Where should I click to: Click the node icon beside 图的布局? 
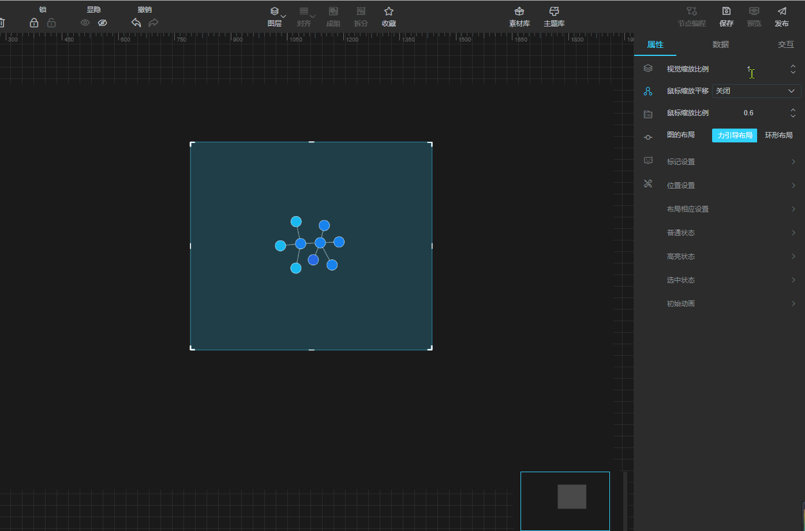point(648,137)
